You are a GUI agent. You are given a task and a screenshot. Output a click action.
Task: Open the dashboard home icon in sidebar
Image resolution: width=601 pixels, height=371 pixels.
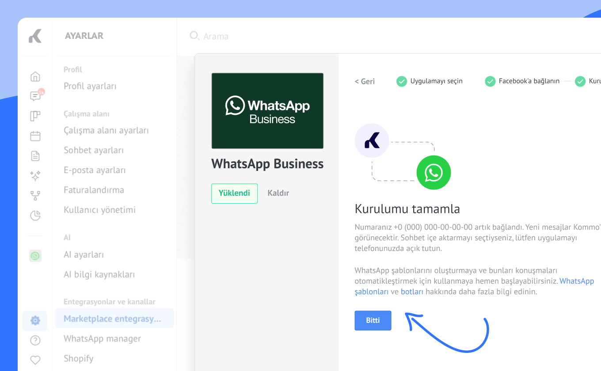pyautogui.click(x=35, y=77)
